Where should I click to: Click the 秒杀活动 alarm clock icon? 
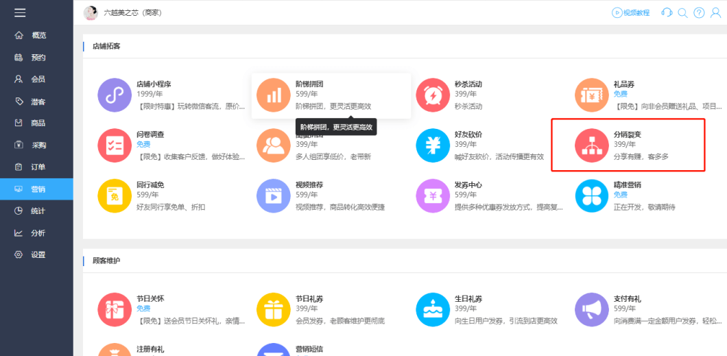click(433, 95)
